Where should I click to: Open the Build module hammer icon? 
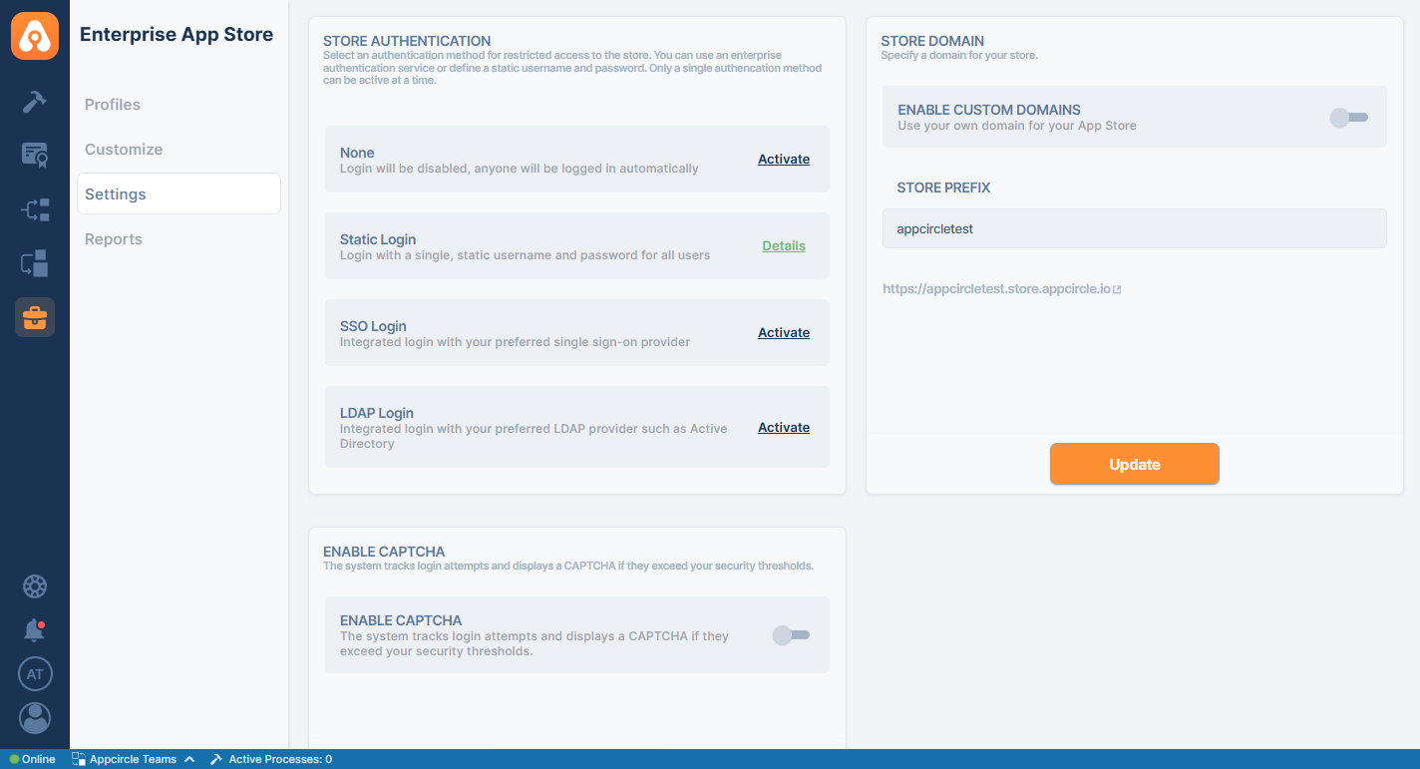point(35,102)
